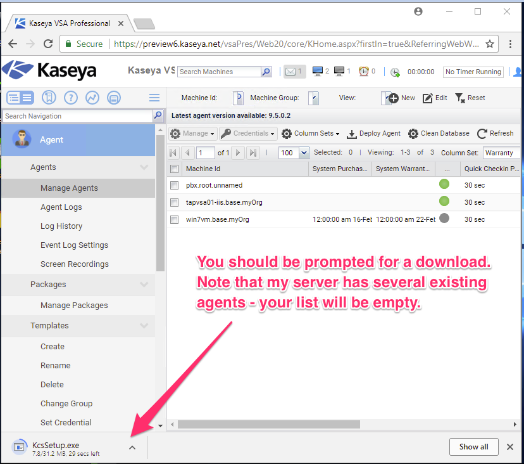Open Manage Agents in the navigation
This screenshot has height=464, width=524.
(x=69, y=188)
